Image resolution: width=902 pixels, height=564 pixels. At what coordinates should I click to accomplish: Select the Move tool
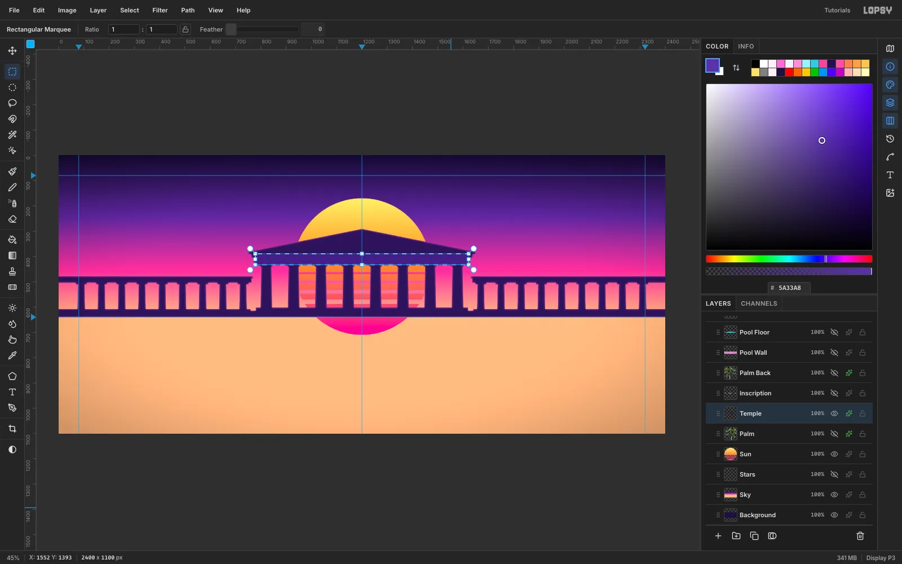tap(12, 51)
